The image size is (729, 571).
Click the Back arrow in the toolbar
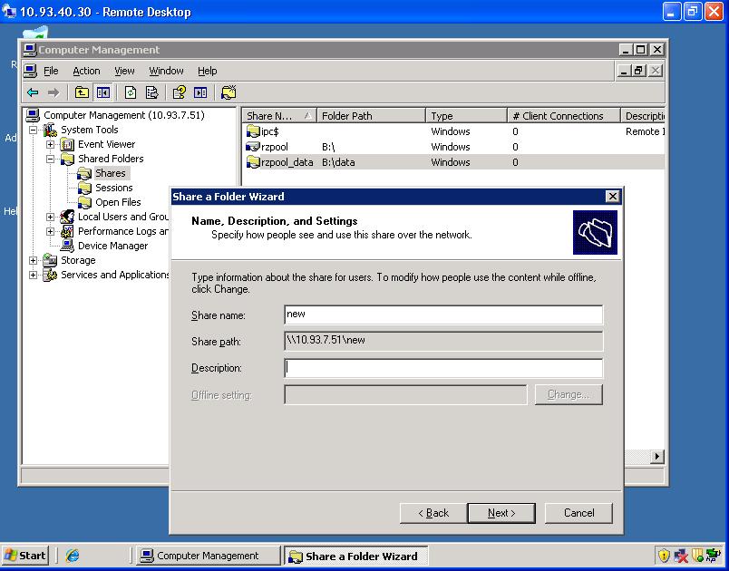tap(33, 92)
